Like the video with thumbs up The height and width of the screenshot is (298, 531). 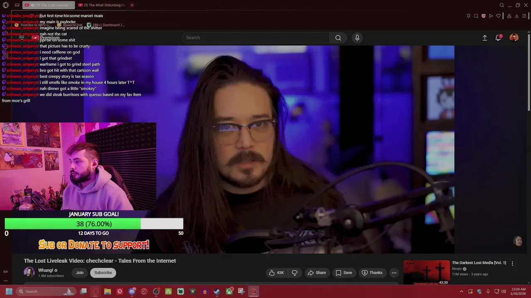pyautogui.click(x=276, y=273)
